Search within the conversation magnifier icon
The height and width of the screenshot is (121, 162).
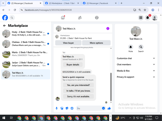pos(141,47)
